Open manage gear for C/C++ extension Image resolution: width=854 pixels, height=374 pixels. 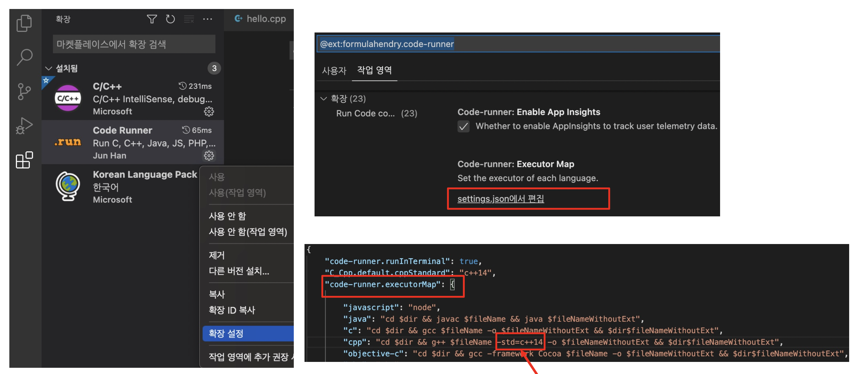[x=209, y=112]
